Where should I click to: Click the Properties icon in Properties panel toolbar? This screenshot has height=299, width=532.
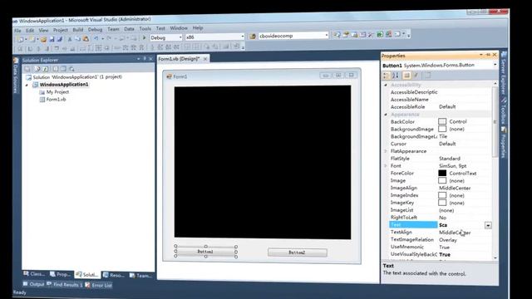(406, 76)
